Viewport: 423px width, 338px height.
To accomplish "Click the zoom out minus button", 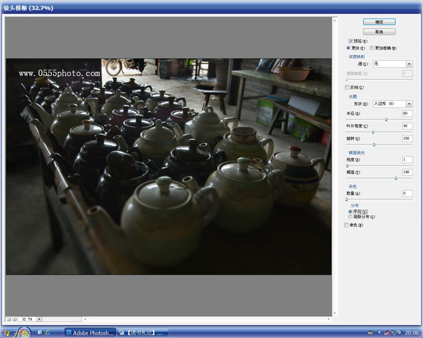I will pyautogui.click(x=8, y=319).
